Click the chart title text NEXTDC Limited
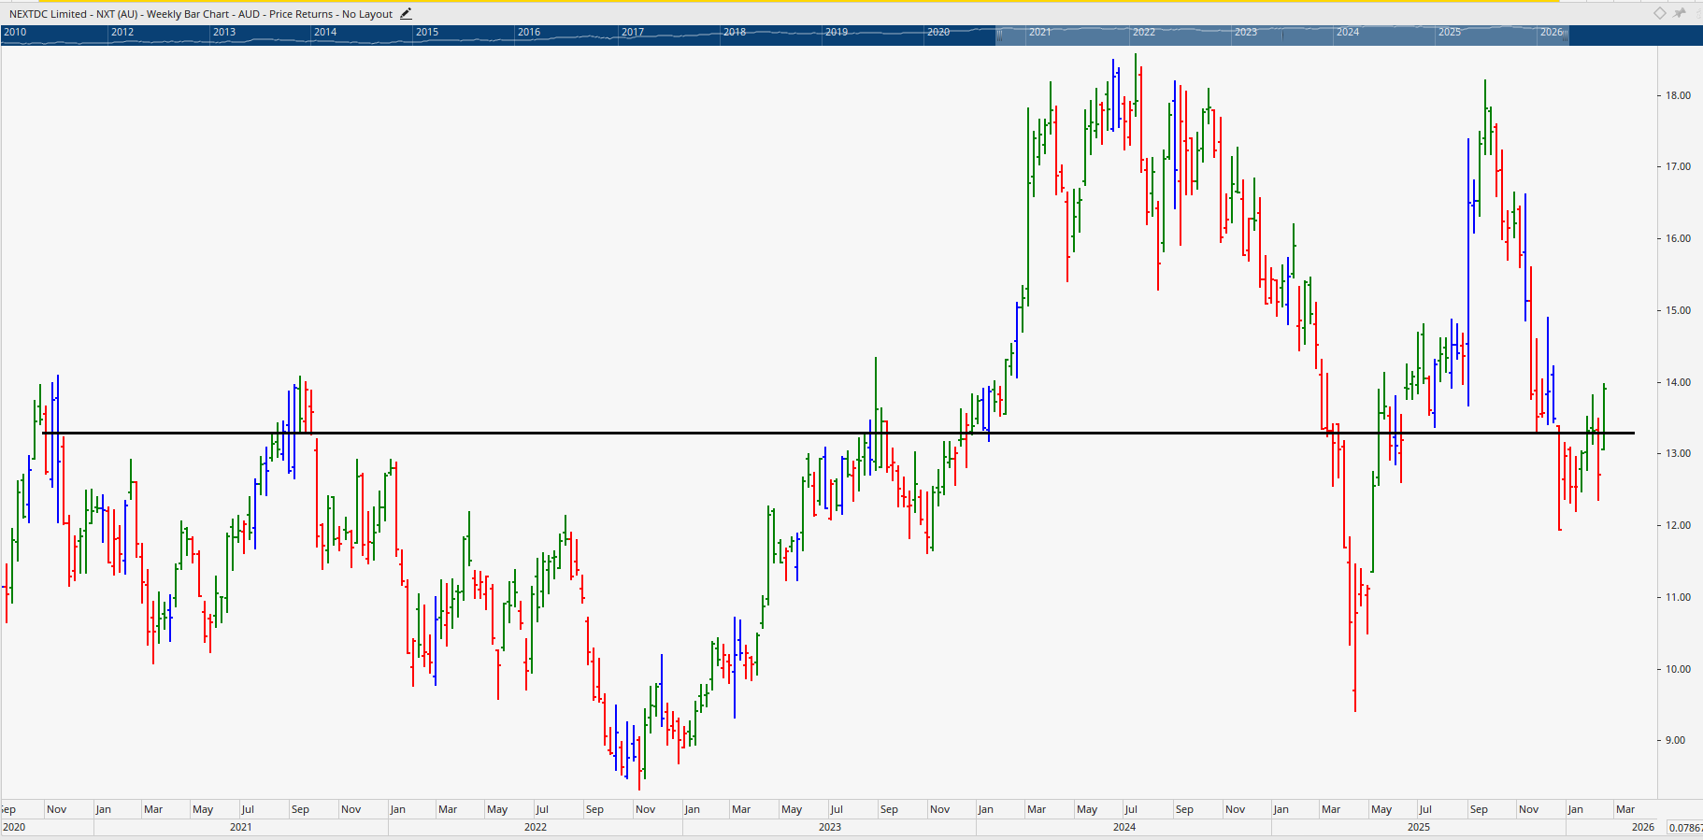This screenshot has height=840, width=1703. (47, 14)
